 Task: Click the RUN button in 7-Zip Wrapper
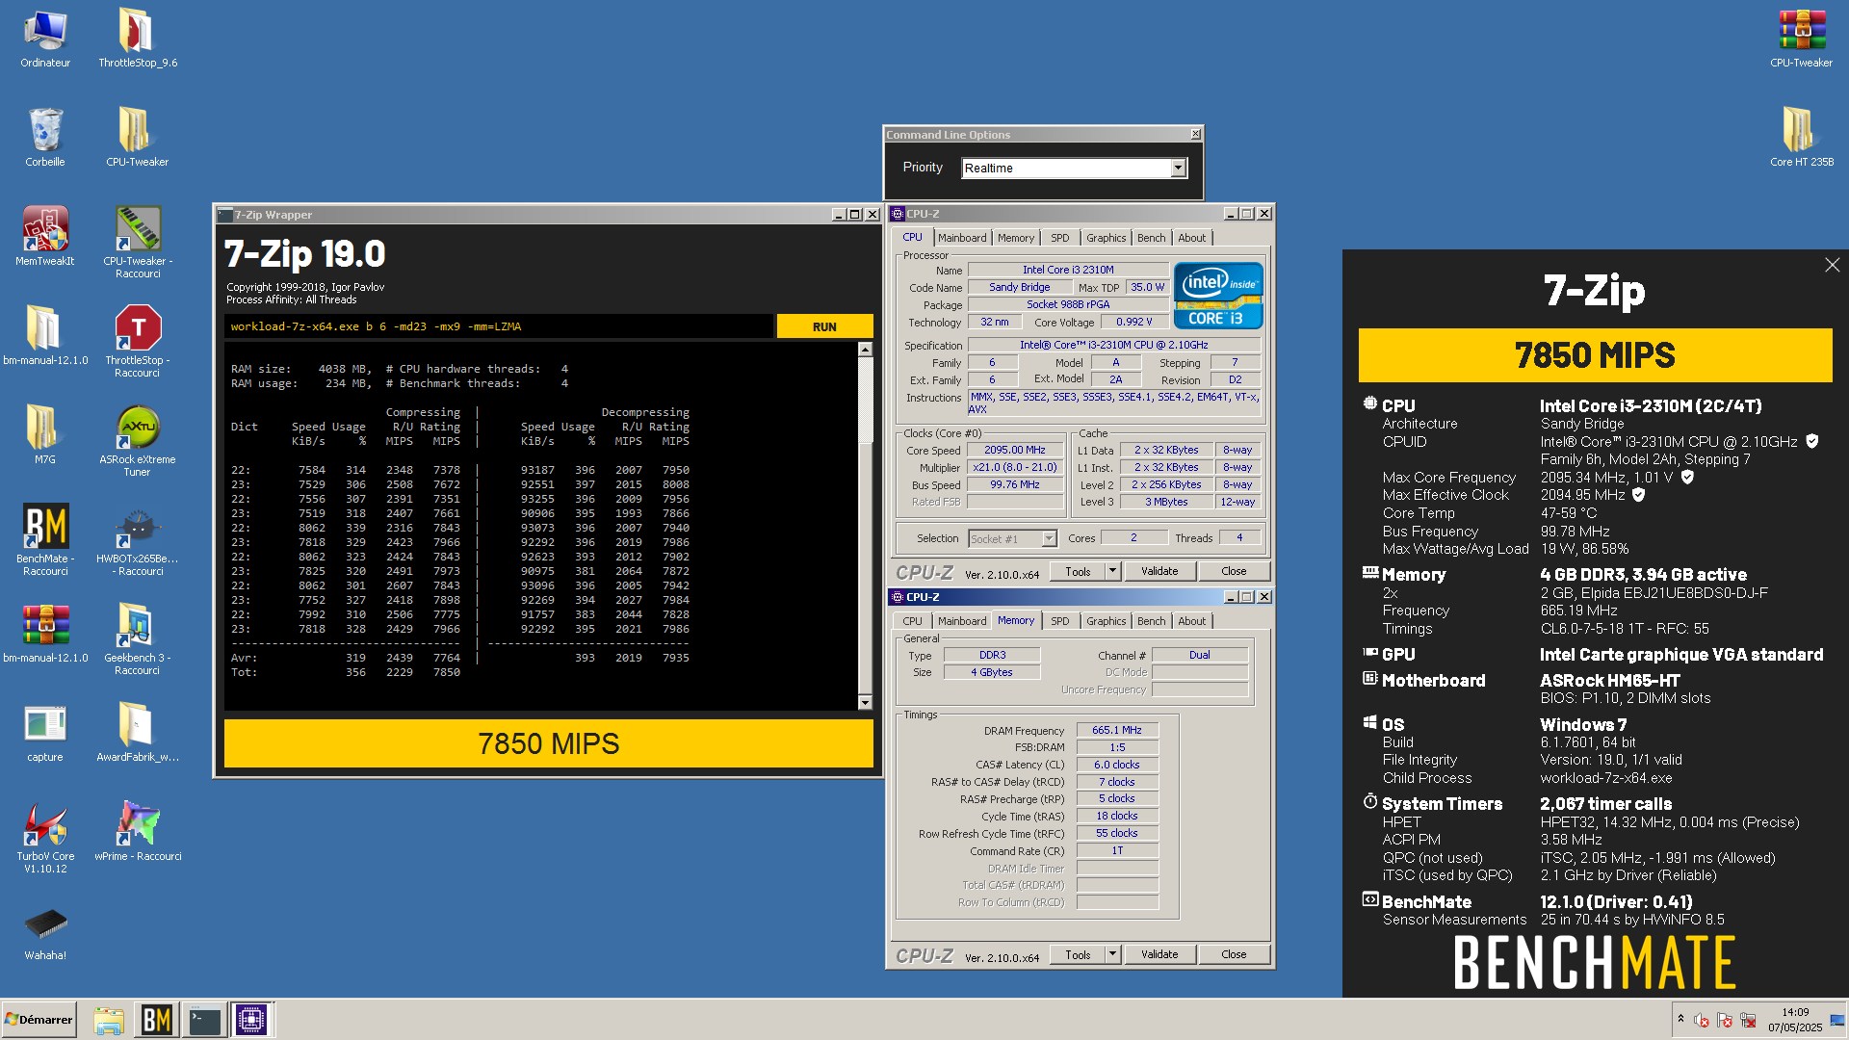[824, 326]
